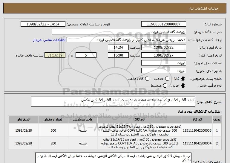Screen dimensions: 230x163
Task: Click the buyer organization field پژوهشگاه فضایی ایران
Action: pos(119,32)
